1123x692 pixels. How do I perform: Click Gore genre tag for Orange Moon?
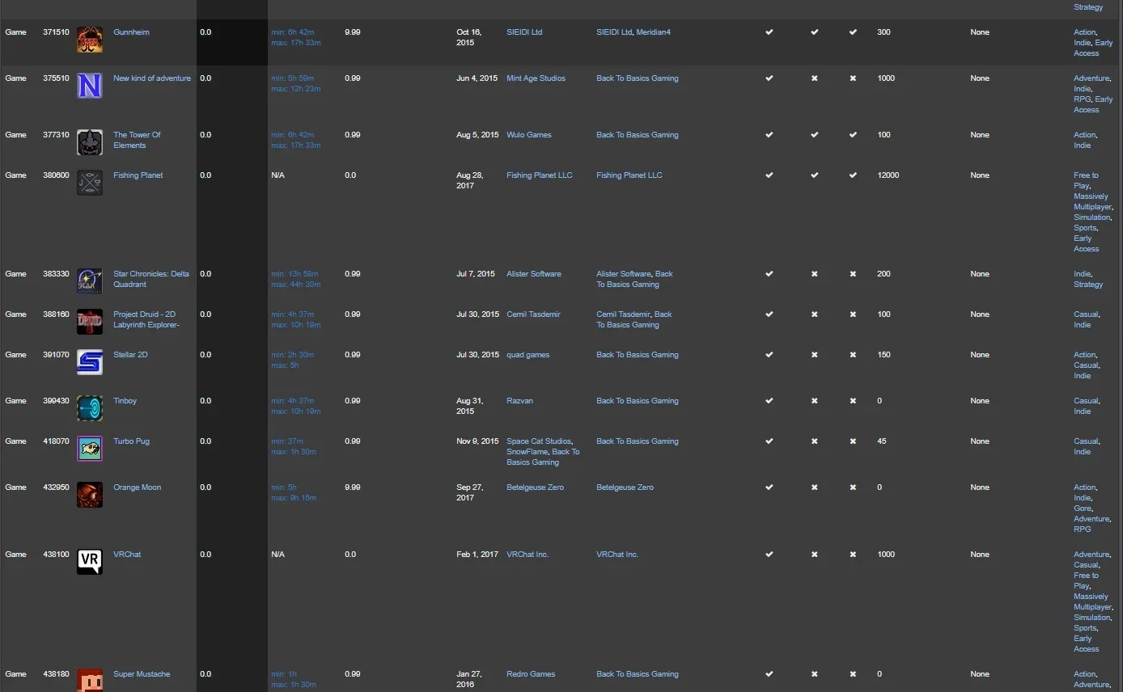(1083, 508)
